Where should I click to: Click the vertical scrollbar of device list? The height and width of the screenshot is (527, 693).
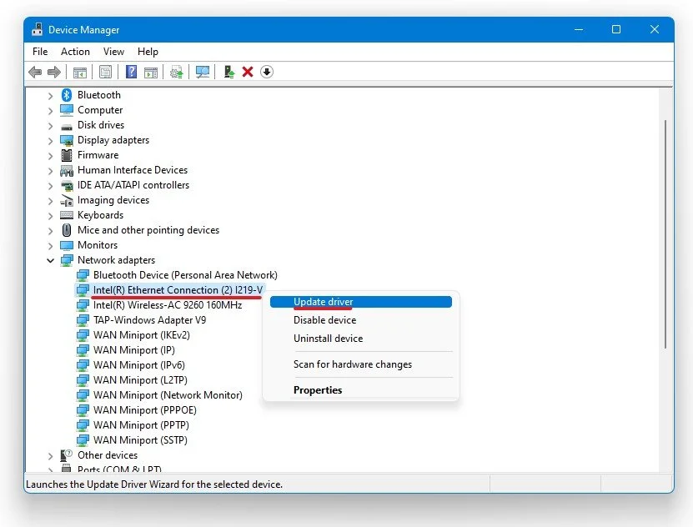[x=665, y=234]
